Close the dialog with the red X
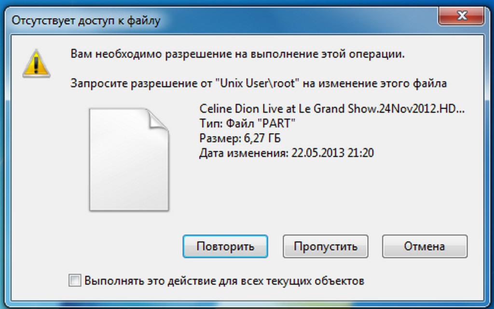 (x=461, y=15)
